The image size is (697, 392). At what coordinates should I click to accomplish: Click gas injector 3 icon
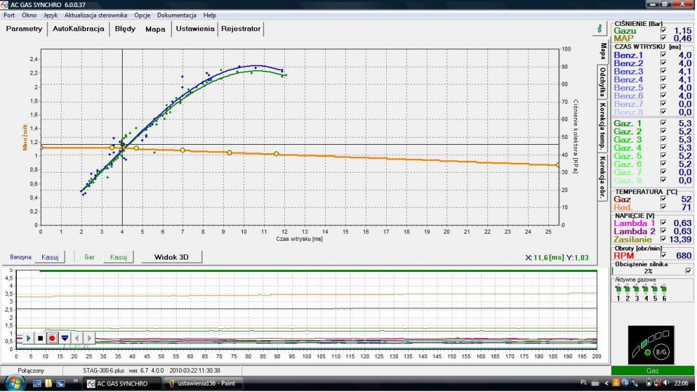637,289
